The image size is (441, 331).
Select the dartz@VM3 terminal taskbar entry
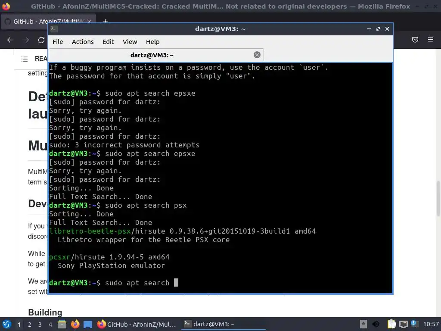tap(224, 325)
